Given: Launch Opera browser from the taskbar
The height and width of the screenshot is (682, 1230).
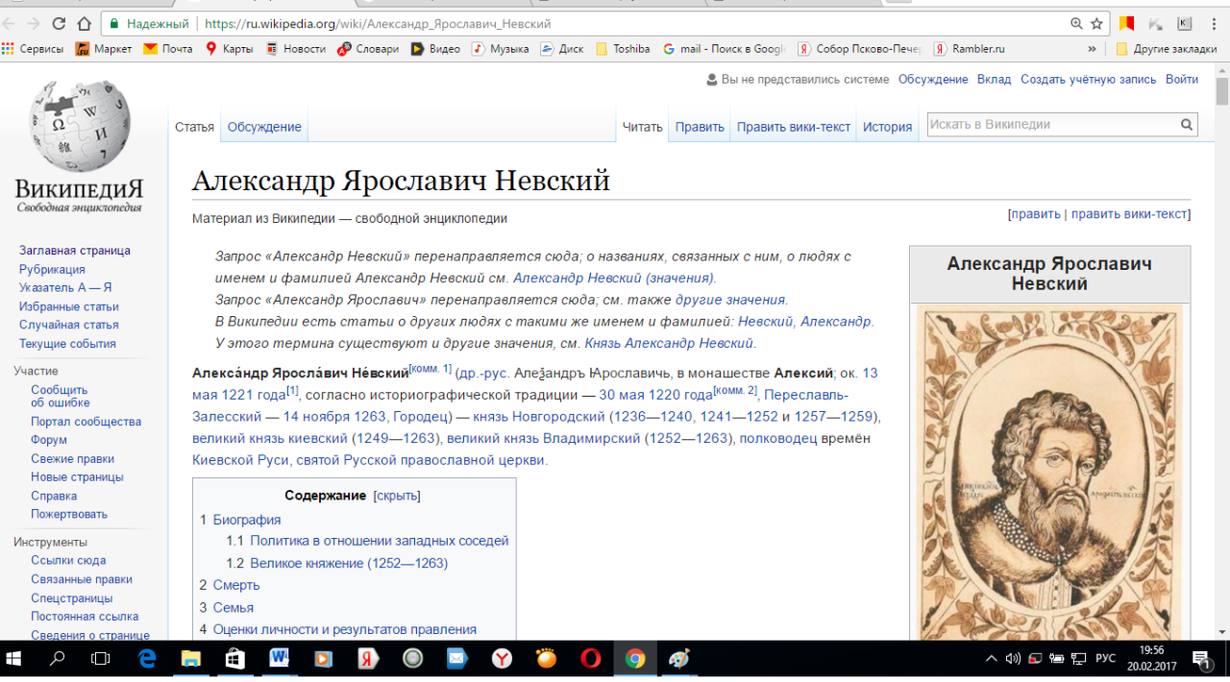Looking at the screenshot, I should 590,659.
